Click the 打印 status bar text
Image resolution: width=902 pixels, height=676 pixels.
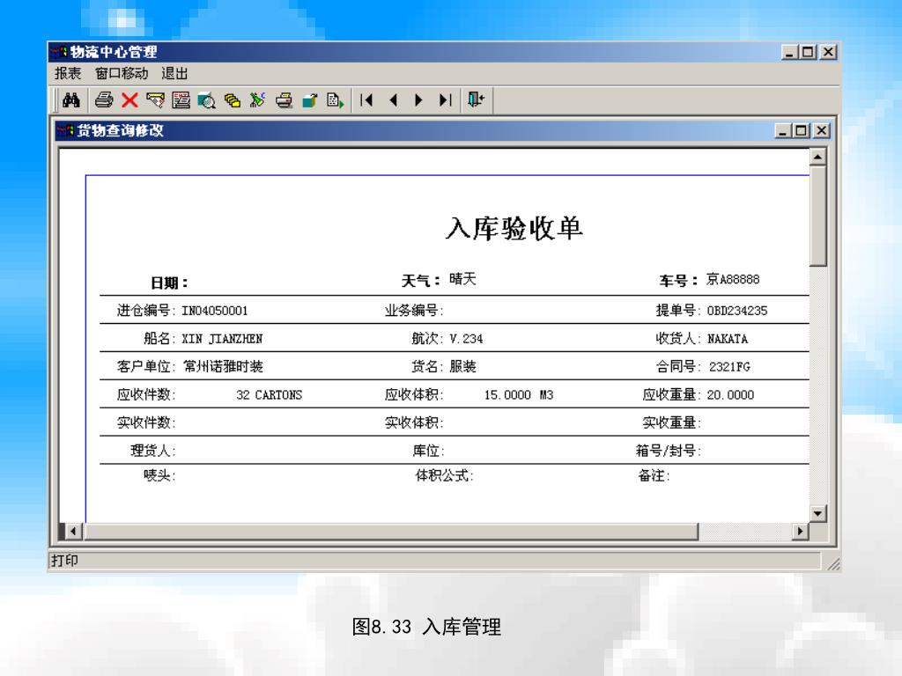(x=64, y=561)
